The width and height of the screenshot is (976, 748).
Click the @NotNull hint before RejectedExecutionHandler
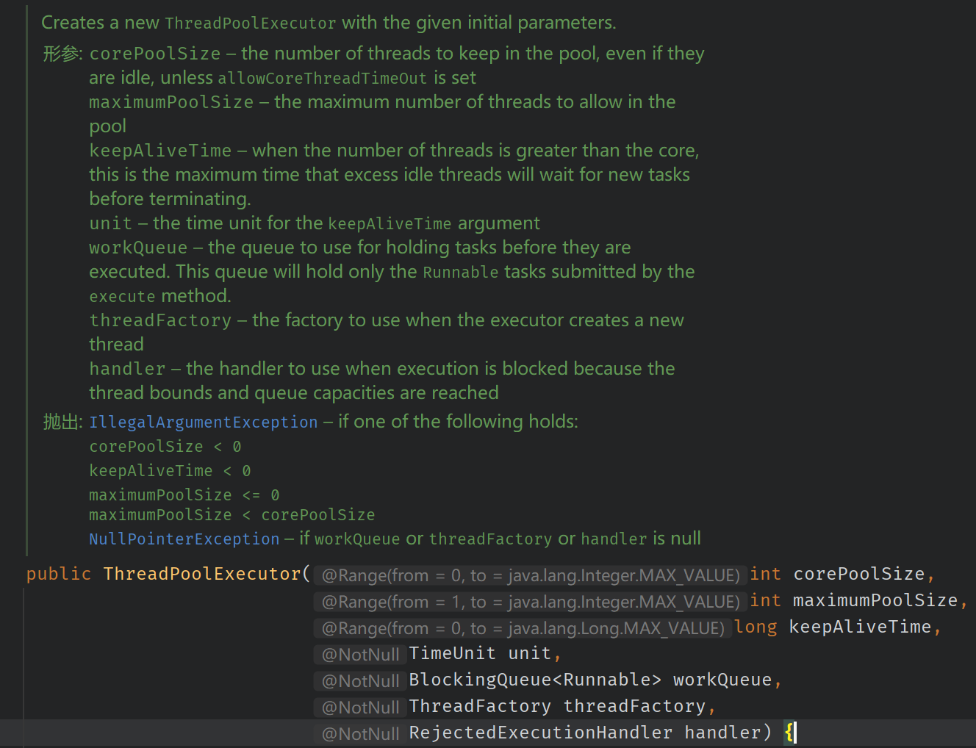(360, 734)
